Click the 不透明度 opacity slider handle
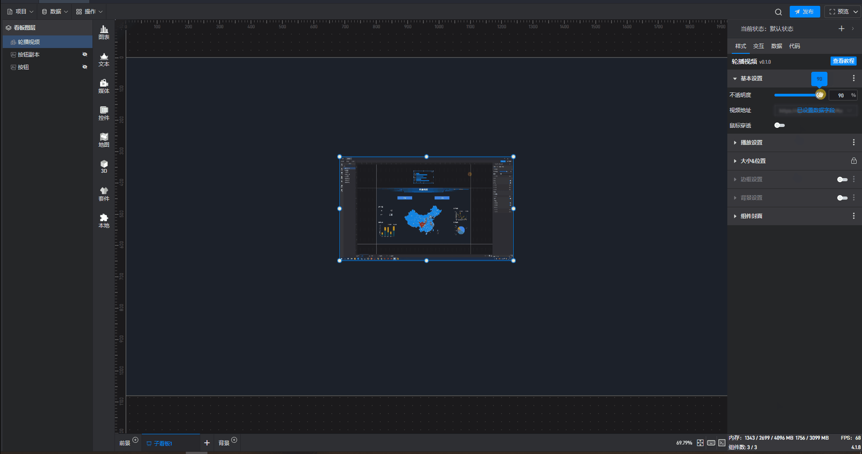The height and width of the screenshot is (454, 862). 820,95
